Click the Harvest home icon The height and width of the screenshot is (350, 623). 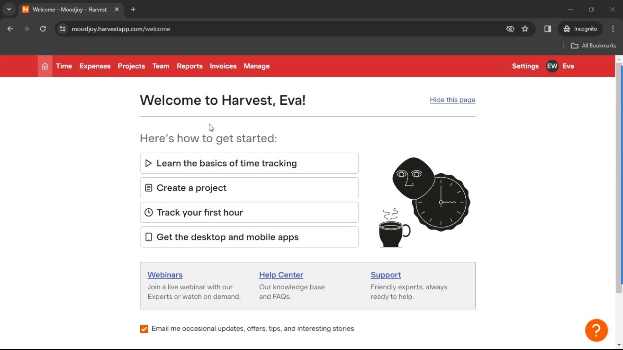(x=45, y=66)
